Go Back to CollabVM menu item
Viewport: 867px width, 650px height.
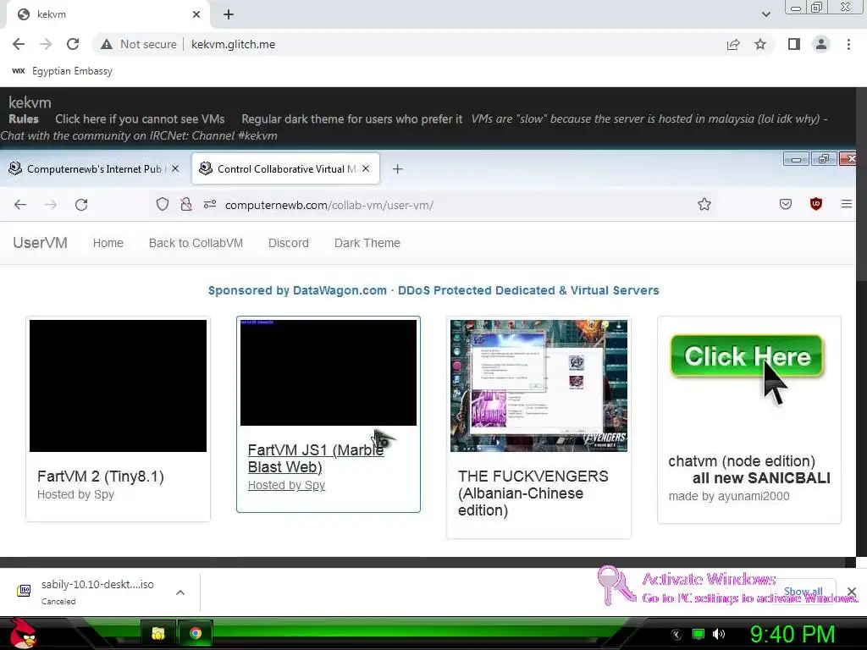pyautogui.click(x=196, y=243)
